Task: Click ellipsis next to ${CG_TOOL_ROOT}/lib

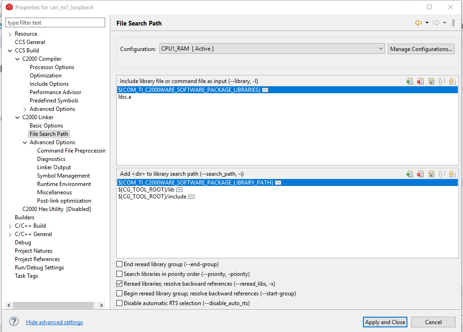Action: (179, 190)
